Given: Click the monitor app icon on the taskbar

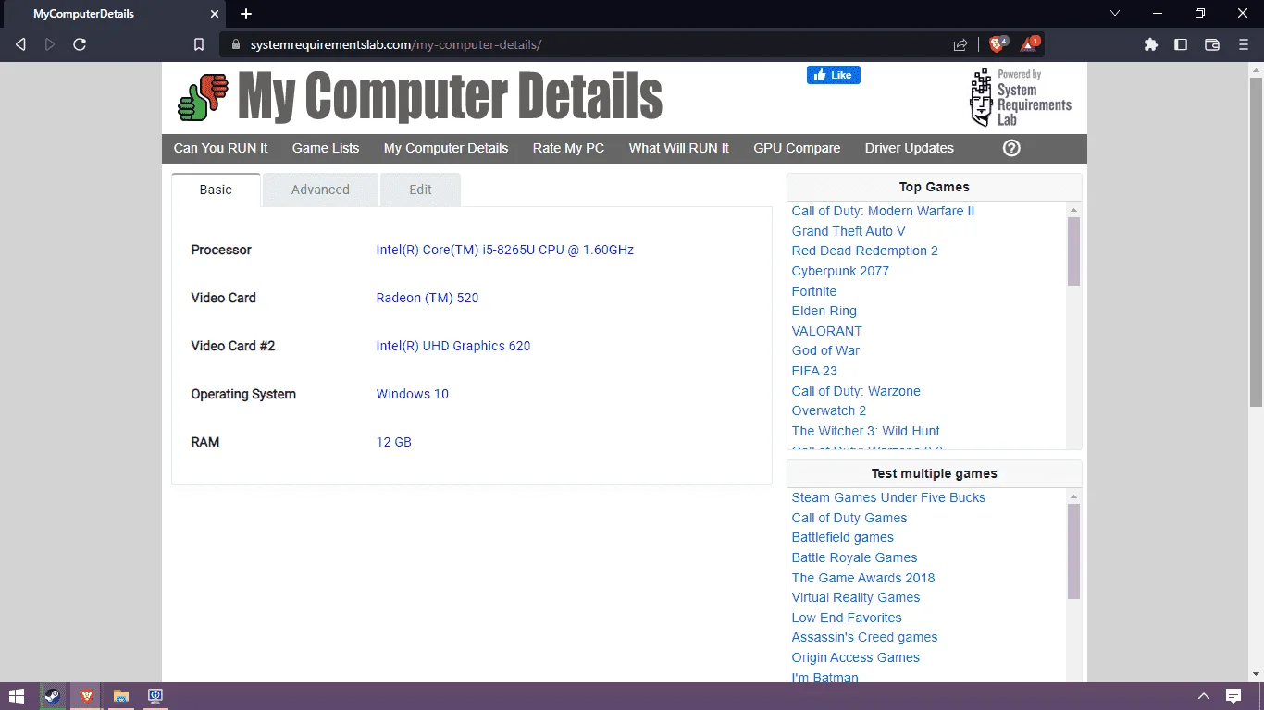Looking at the screenshot, I should [x=155, y=696].
